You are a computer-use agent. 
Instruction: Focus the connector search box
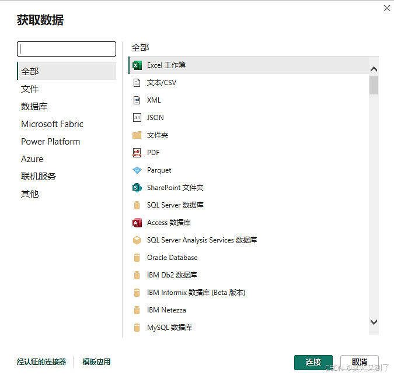click(x=67, y=49)
